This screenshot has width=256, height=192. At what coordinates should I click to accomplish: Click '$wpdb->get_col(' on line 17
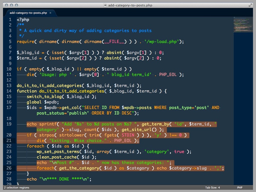pos(63,107)
